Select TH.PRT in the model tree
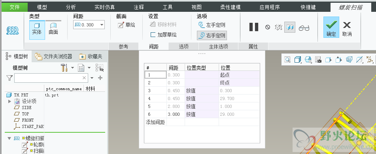 click(x=21, y=95)
